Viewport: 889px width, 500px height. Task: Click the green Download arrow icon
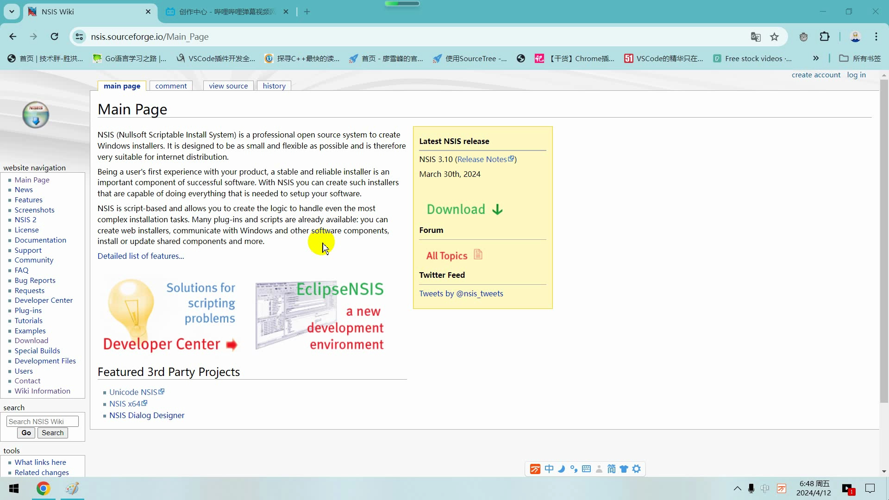[x=497, y=210]
